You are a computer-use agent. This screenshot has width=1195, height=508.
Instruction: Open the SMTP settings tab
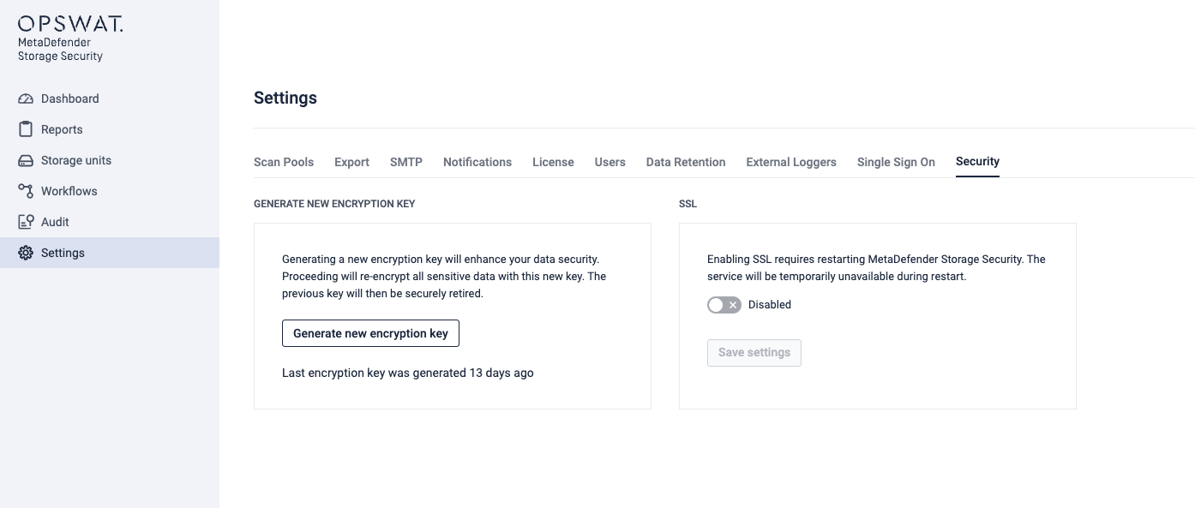[x=406, y=162]
